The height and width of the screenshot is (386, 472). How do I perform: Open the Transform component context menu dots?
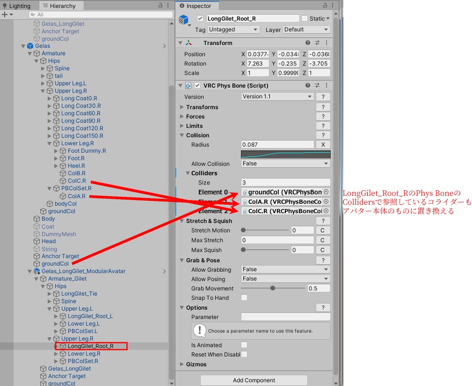[x=327, y=43]
